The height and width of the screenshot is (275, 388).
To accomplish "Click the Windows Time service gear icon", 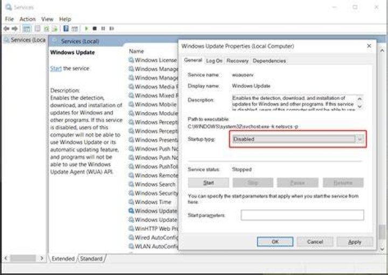I will [x=131, y=202].
